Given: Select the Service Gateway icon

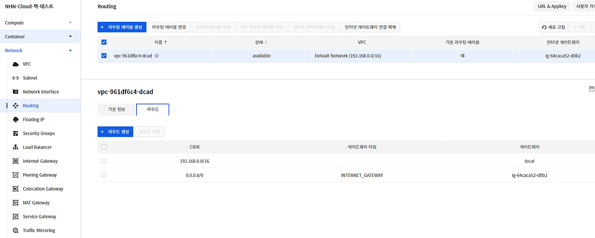Looking at the screenshot, I should (x=15, y=217).
